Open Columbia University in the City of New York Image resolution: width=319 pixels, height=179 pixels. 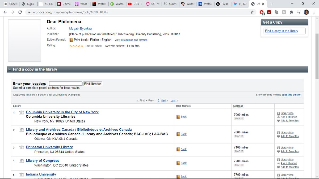click(x=62, y=112)
